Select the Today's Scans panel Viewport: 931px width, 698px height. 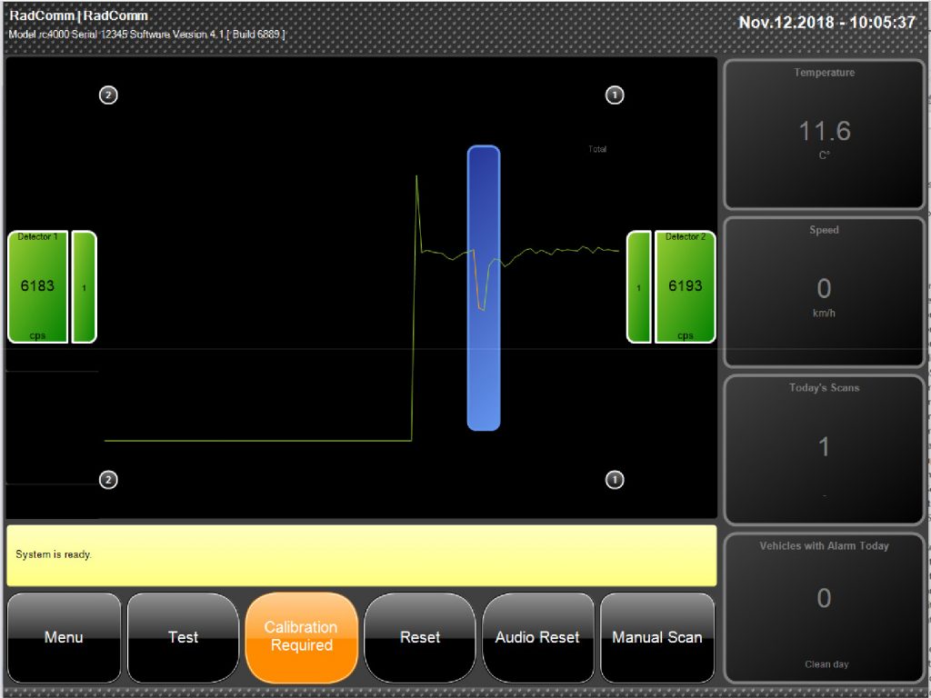coord(824,449)
